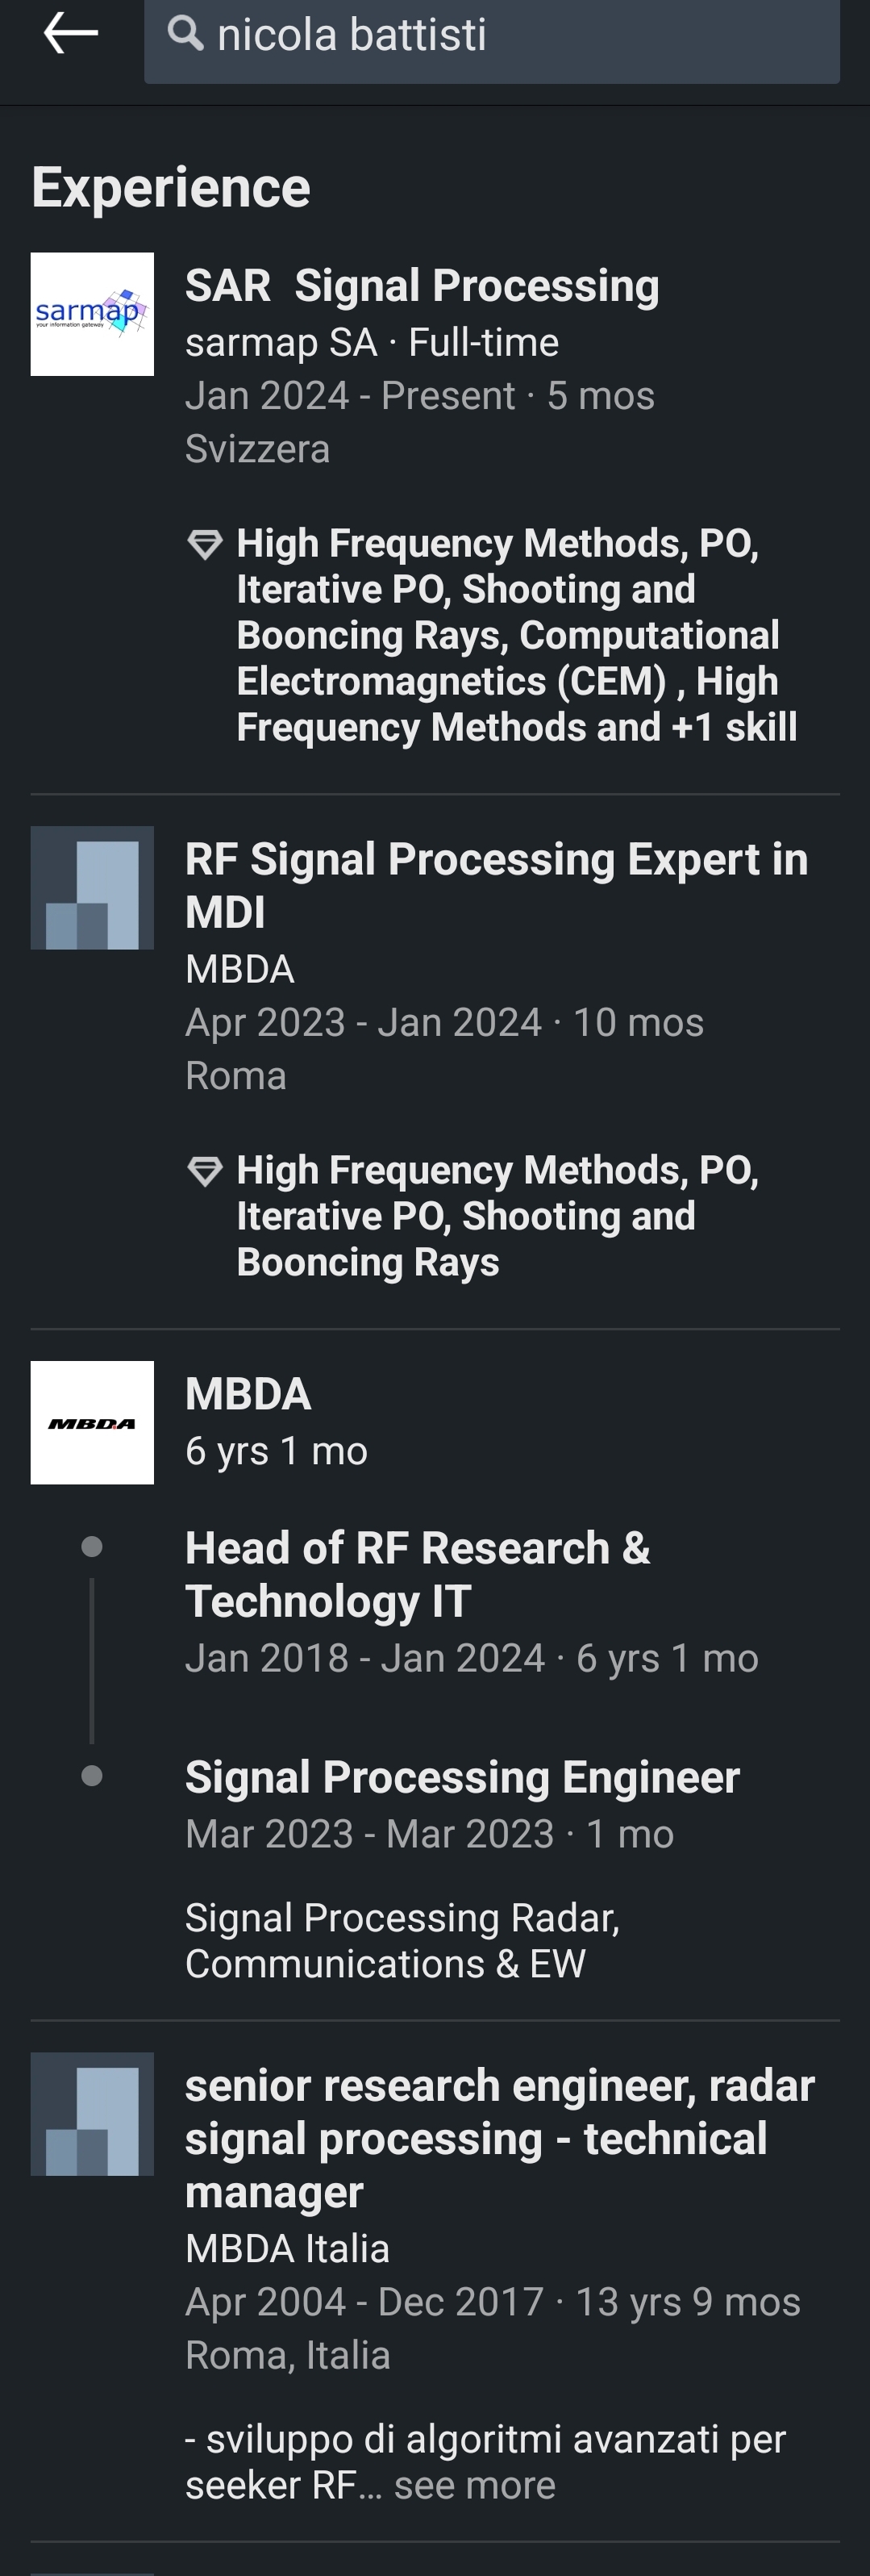Tap the skills diamond icon under sarmap SA
Viewport: 870px width, 2576px height.
pos(205,544)
